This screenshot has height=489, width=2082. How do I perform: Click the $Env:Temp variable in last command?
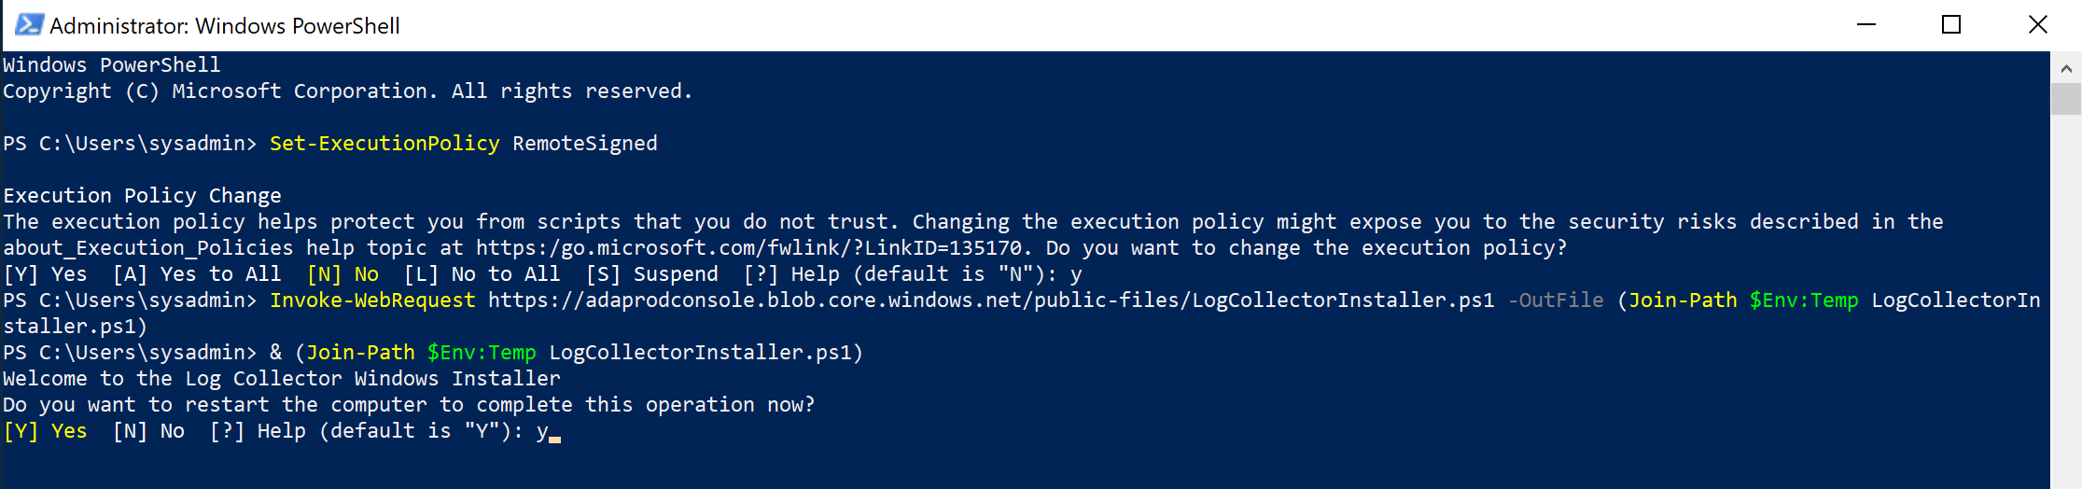482,353
